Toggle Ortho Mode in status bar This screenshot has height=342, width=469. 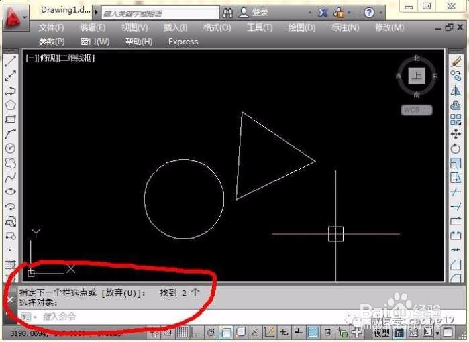(x=197, y=332)
